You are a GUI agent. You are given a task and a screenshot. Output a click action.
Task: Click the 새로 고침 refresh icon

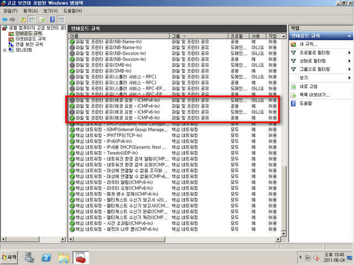[294, 87]
